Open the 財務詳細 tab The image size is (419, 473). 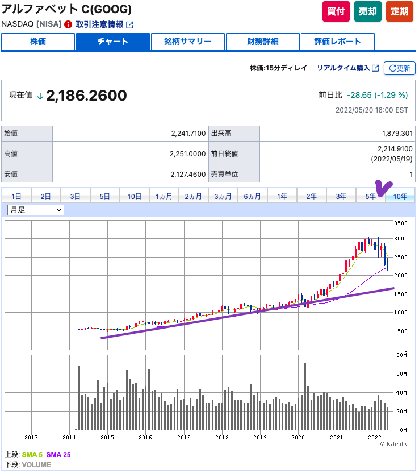(x=263, y=42)
